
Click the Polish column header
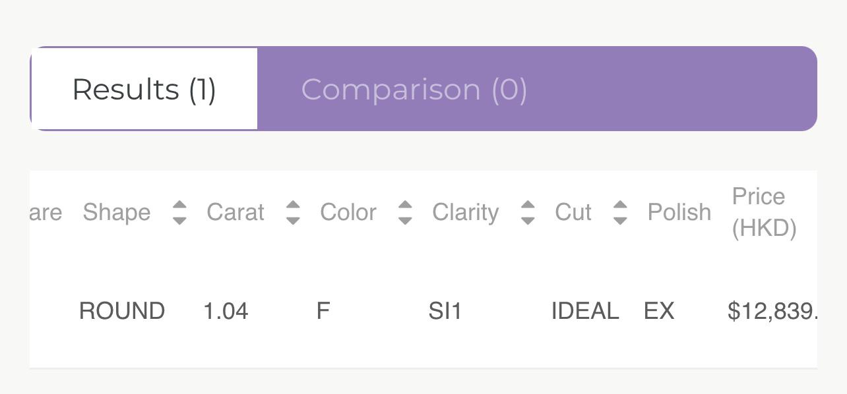pos(679,212)
